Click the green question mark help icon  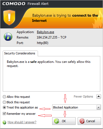4,122
